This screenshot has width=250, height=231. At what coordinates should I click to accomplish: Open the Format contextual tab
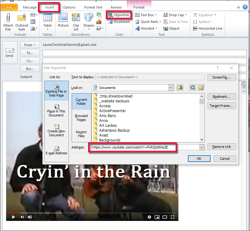coord(139,7)
